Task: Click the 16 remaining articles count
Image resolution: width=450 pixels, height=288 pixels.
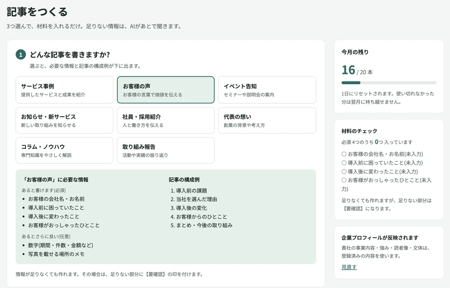Action: tap(348, 70)
